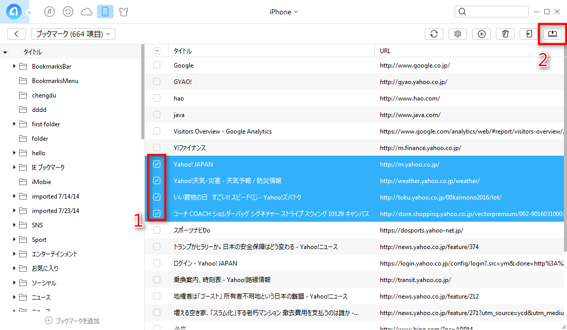Select the device manager phone icon
567x330 pixels.
coord(105,11)
